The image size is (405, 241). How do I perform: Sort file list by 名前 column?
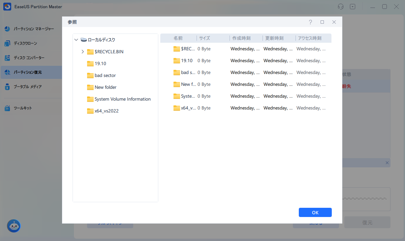178,38
